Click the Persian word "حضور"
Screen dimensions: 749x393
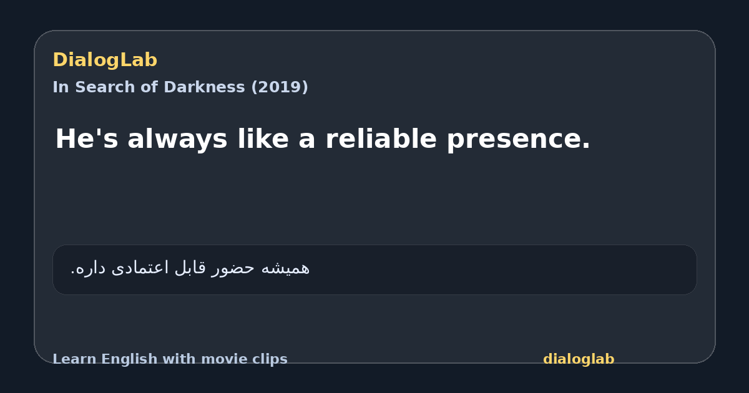coord(233,268)
